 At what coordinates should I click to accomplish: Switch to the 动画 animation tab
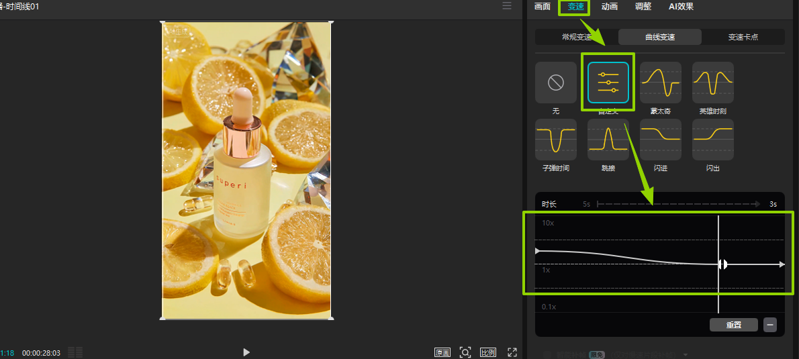tap(609, 7)
